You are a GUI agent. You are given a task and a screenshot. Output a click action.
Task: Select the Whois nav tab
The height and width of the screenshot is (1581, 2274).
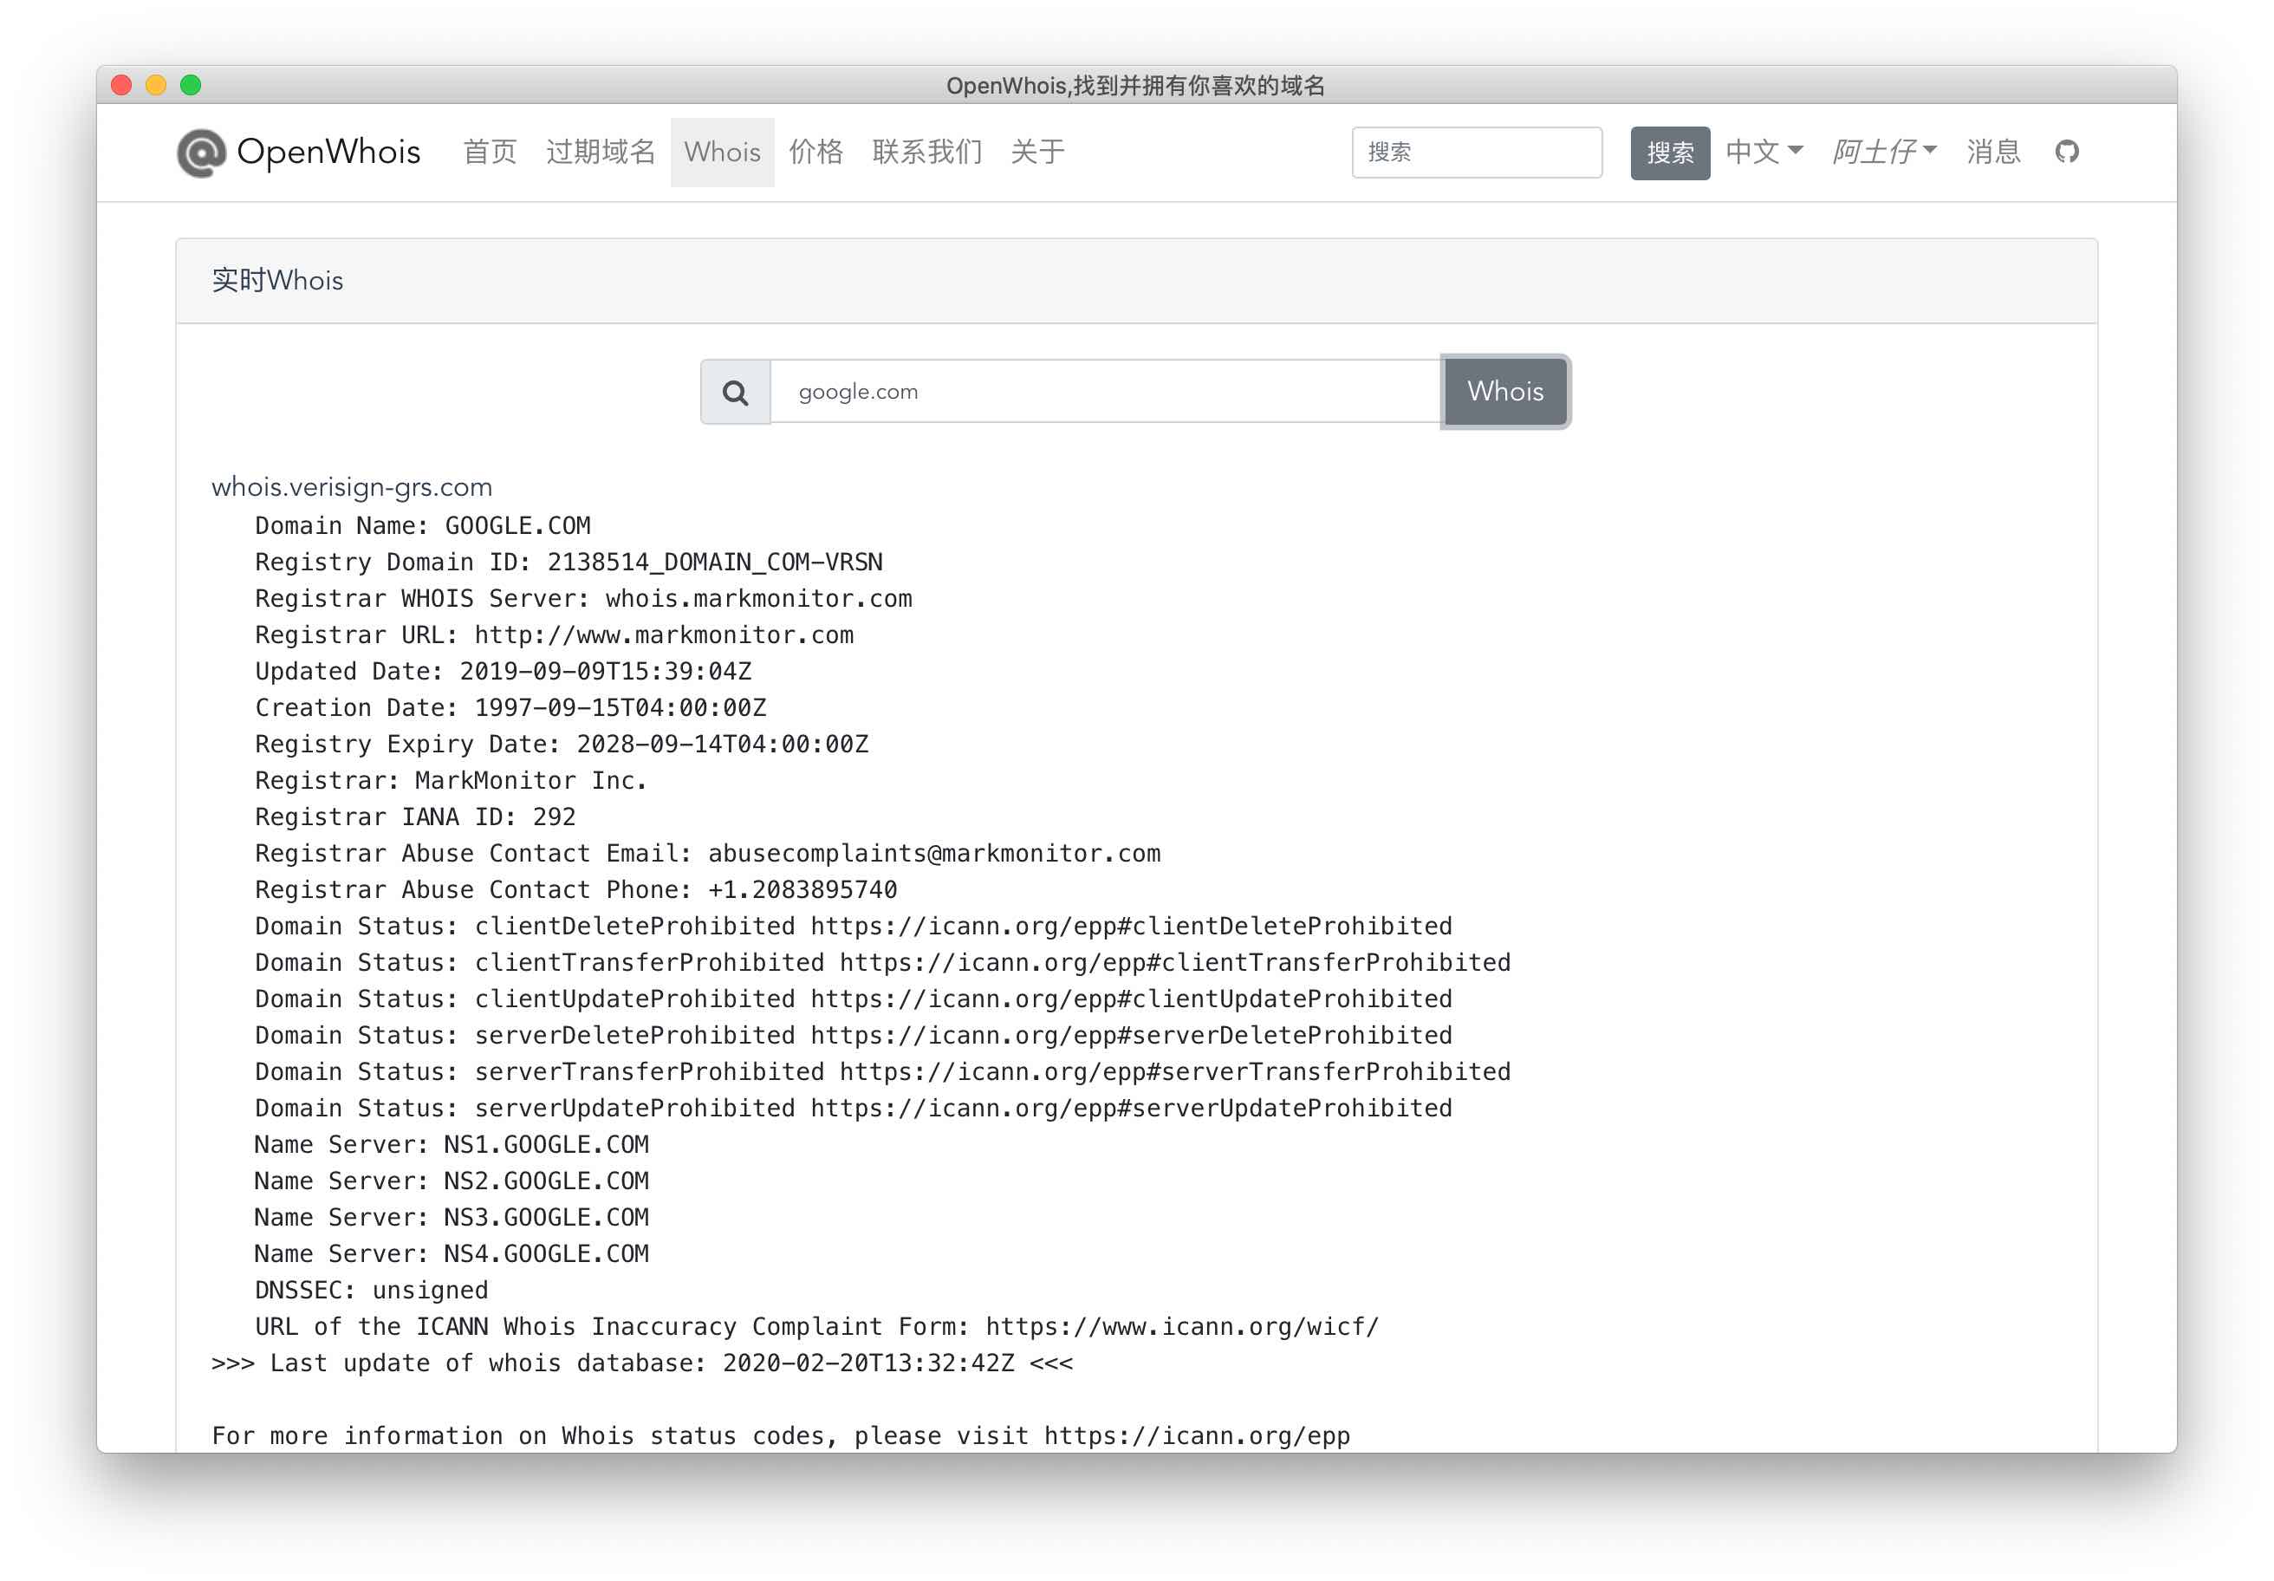722,152
